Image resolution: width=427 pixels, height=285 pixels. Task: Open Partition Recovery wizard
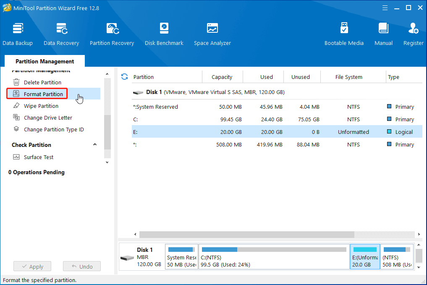[112, 34]
